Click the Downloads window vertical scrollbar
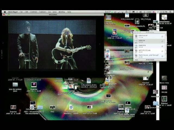This screenshot has width=174, height=130. point(166,46)
